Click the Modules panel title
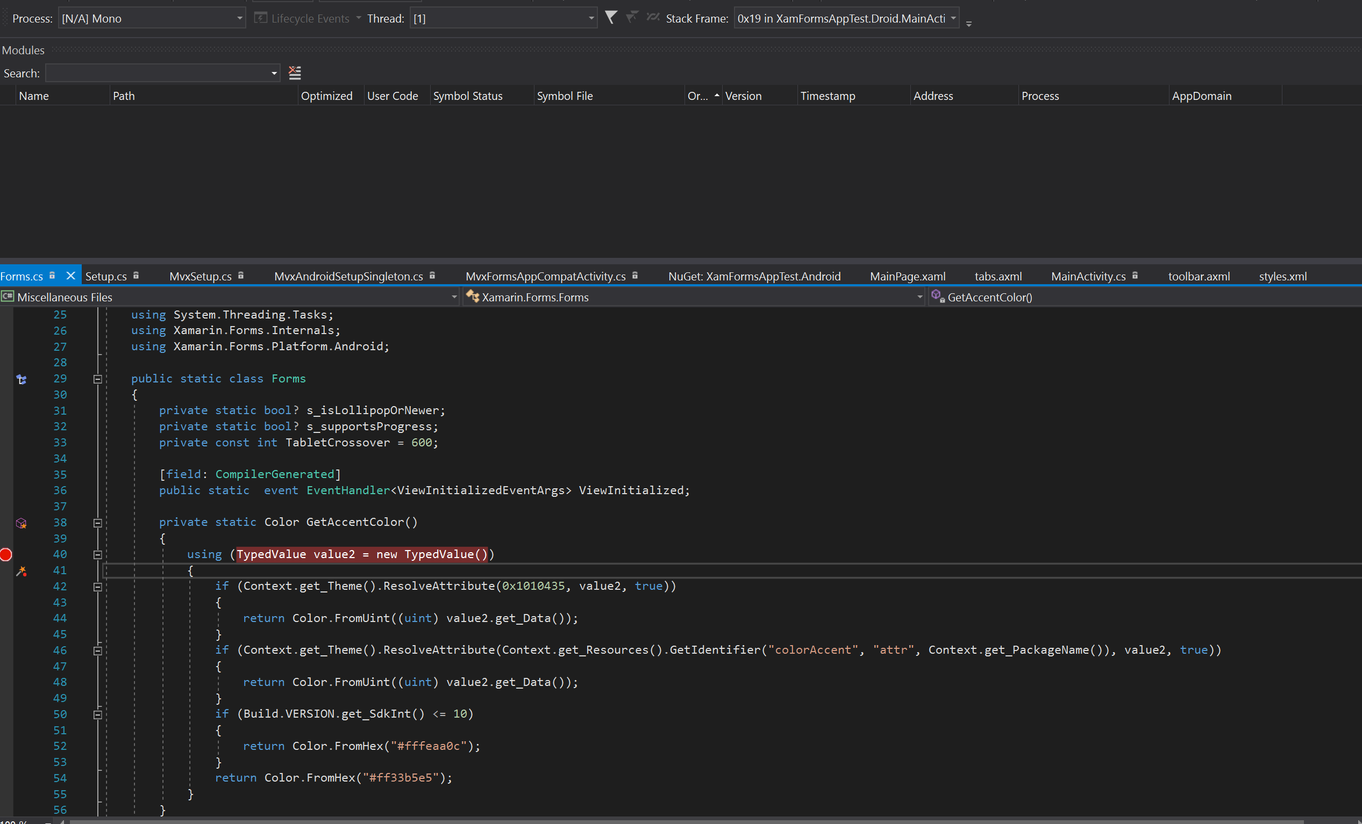Image resolution: width=1362 pixels, height=824 pixels. coord(23,50)
